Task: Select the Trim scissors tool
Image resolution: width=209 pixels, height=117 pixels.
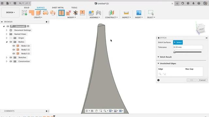Action: (x=75, y=13)
